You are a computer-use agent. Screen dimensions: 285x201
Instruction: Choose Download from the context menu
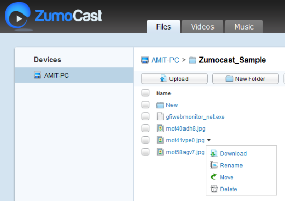(233, 154)
